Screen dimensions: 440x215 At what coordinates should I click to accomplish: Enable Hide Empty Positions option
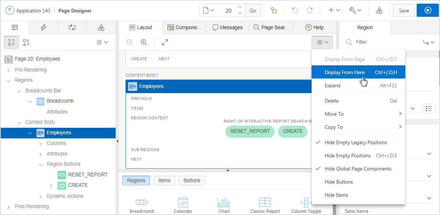(x=347, y=156)
